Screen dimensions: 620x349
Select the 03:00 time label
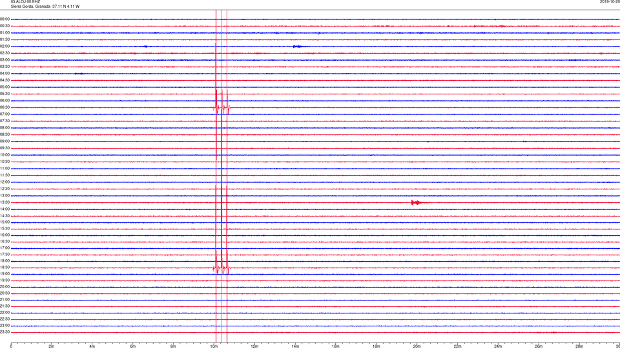[5, 60]
